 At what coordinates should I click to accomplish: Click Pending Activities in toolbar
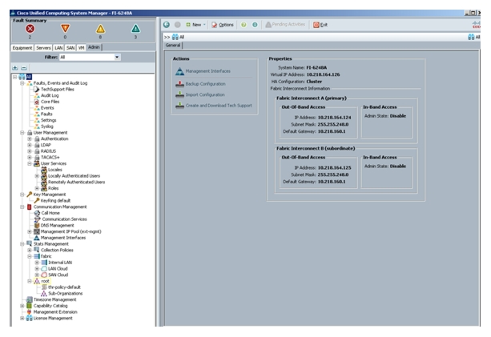[285, 24]
